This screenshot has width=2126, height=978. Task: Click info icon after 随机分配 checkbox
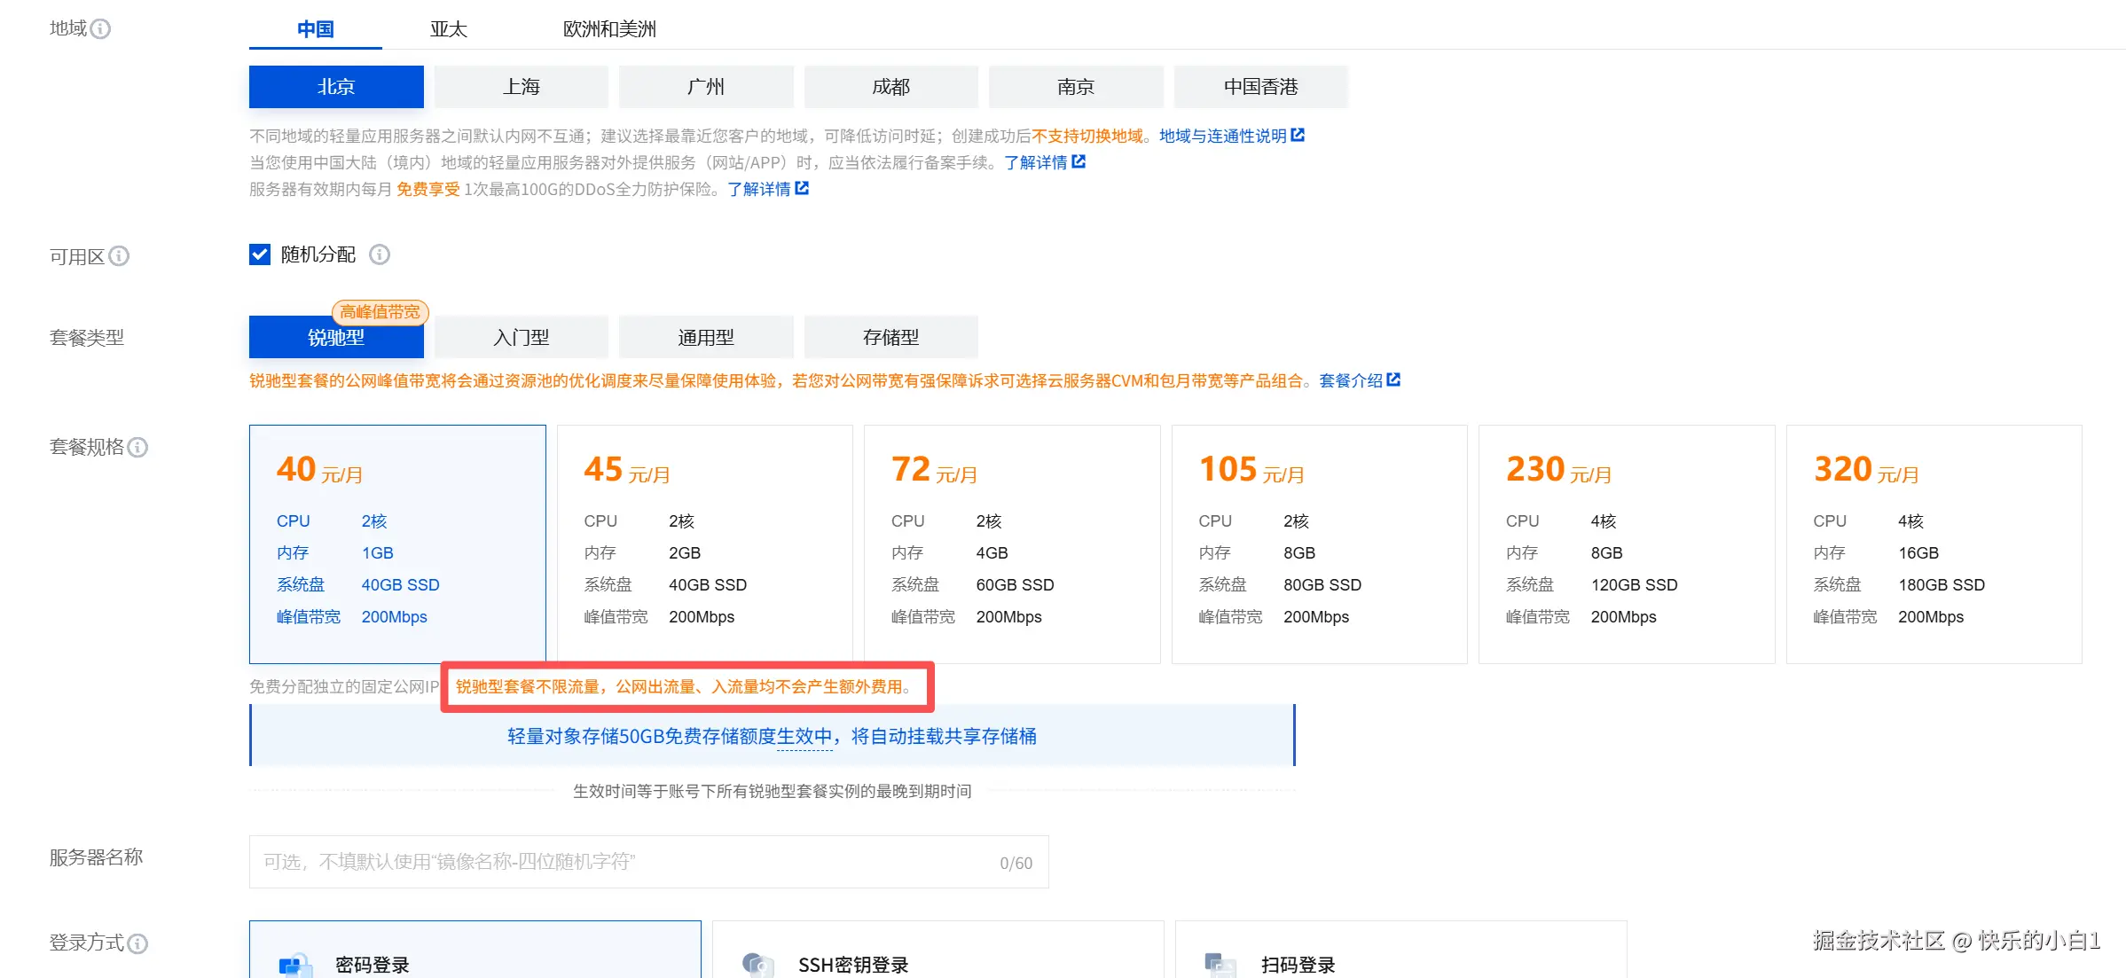click(x=380, y=254)
